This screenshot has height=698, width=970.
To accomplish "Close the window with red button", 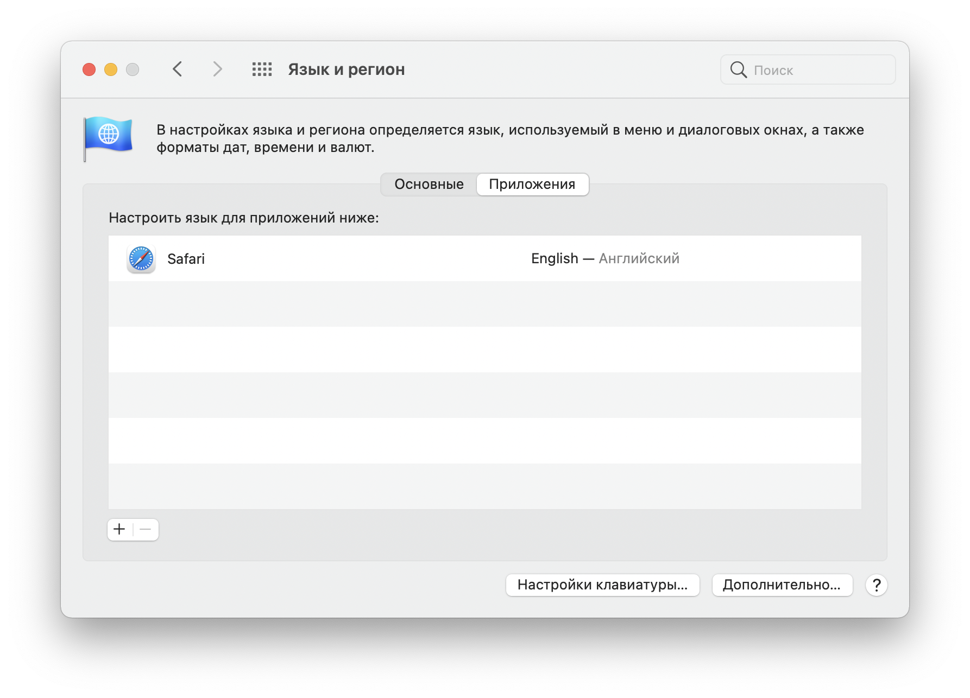I will click(x=89, y=69).
